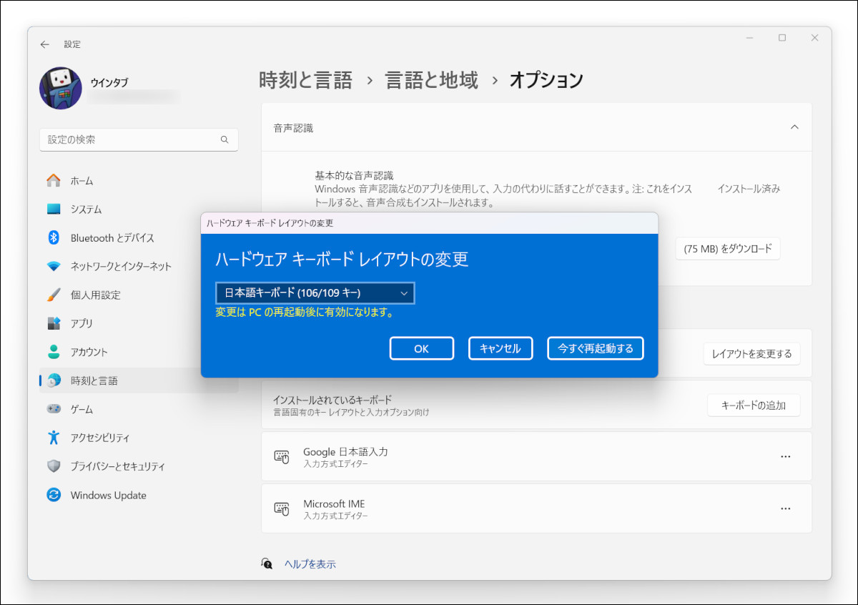Open the 日本語キーボード layout dropdown

[x=315, y=293]
